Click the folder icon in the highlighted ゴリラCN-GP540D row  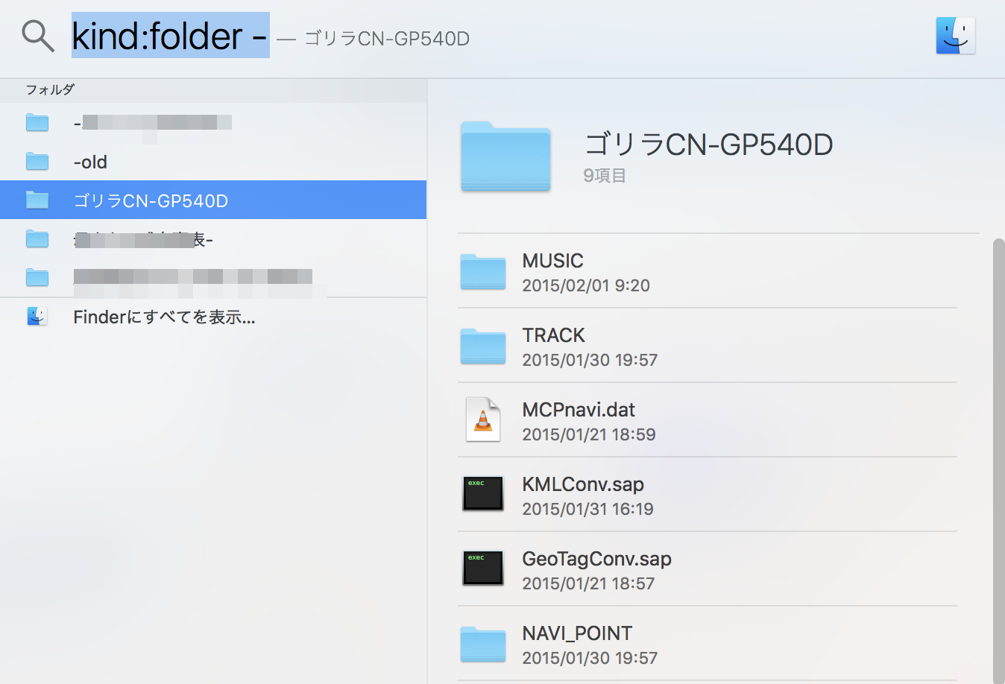click(37, 200)
